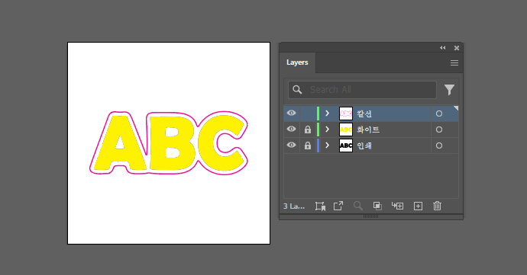Click the target circle of 화이트 layer
Screen dimensions: 527x275
point(439,130)
